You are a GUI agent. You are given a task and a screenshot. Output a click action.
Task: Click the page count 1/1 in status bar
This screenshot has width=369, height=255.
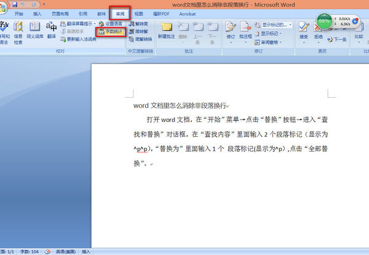click(x=7, y=252)
